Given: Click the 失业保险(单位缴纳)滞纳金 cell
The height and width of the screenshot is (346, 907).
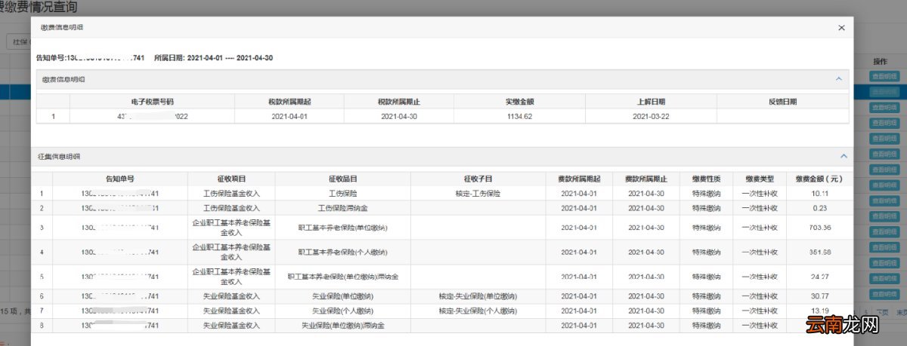Looking at the screenshot, I should tap(342, 326).
